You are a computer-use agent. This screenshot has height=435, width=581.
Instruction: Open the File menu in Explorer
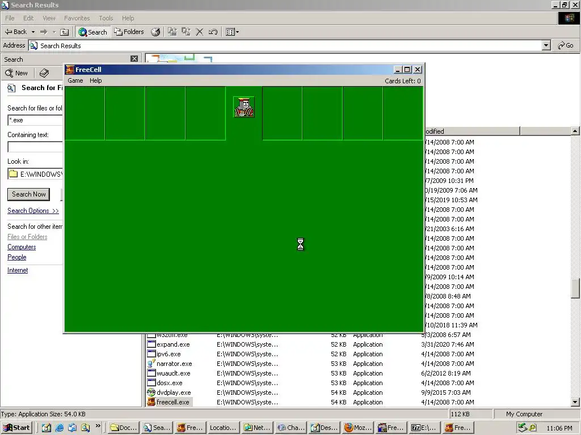(x=10, y=18)
